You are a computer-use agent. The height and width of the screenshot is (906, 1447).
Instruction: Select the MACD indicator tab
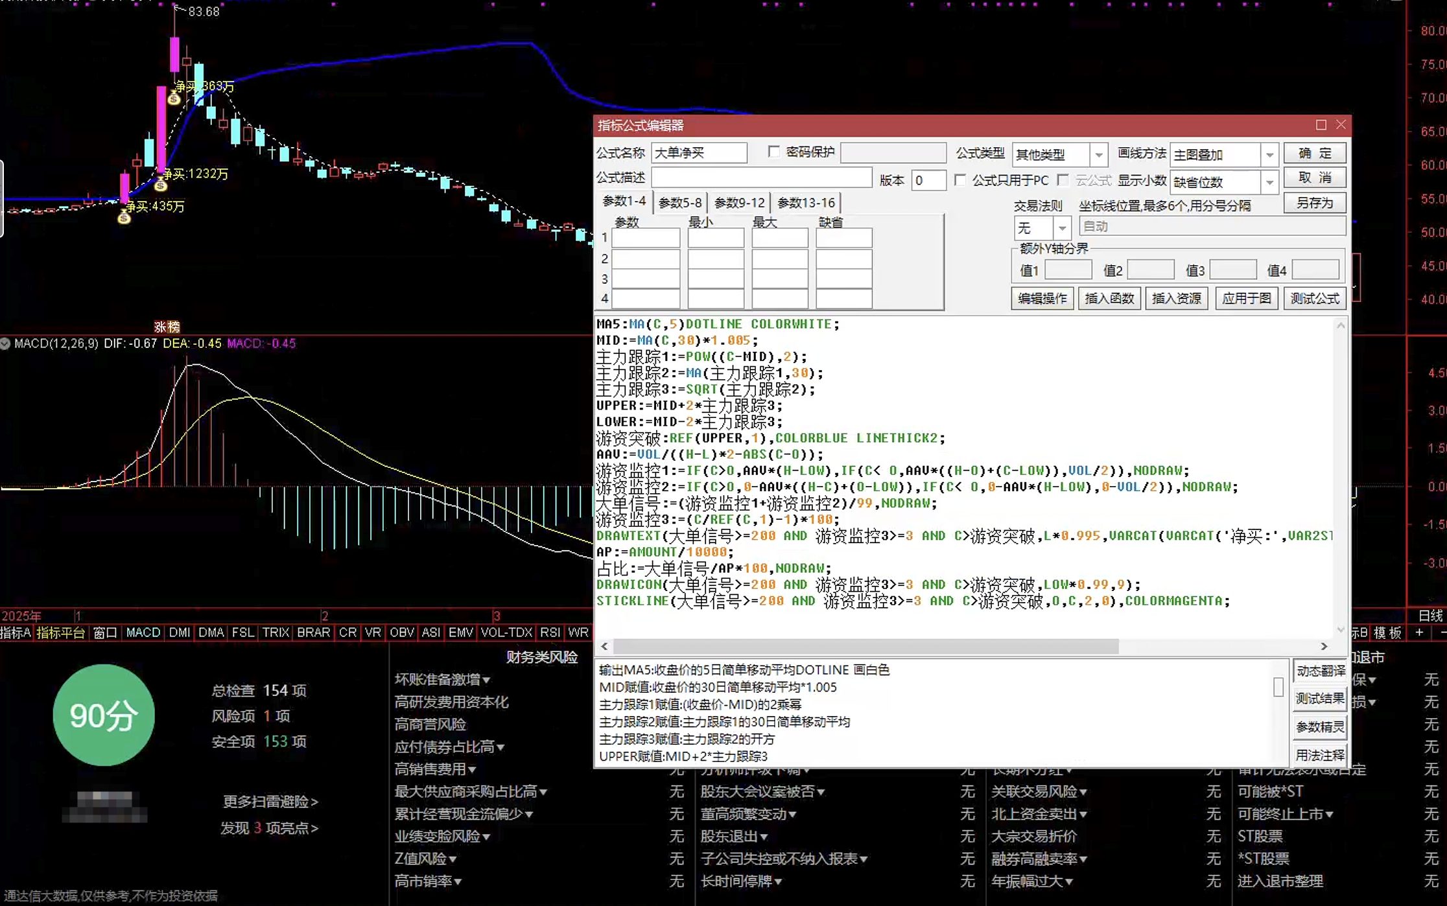143,633
